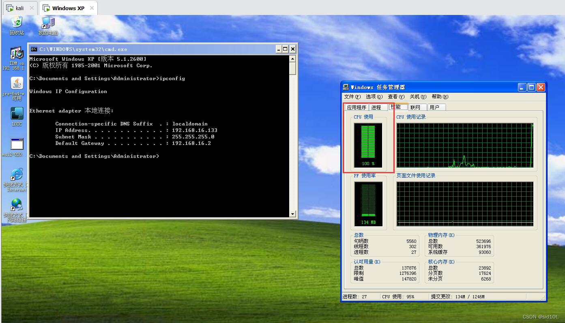This screenshot has width=565, height=323.
Task: Click the CPU usage 100 % gauge
Action: click(x=368, y=145)
